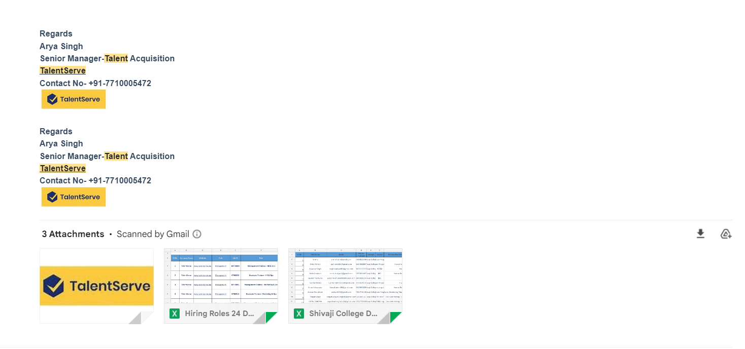Add all attachments to Drive

726,234
